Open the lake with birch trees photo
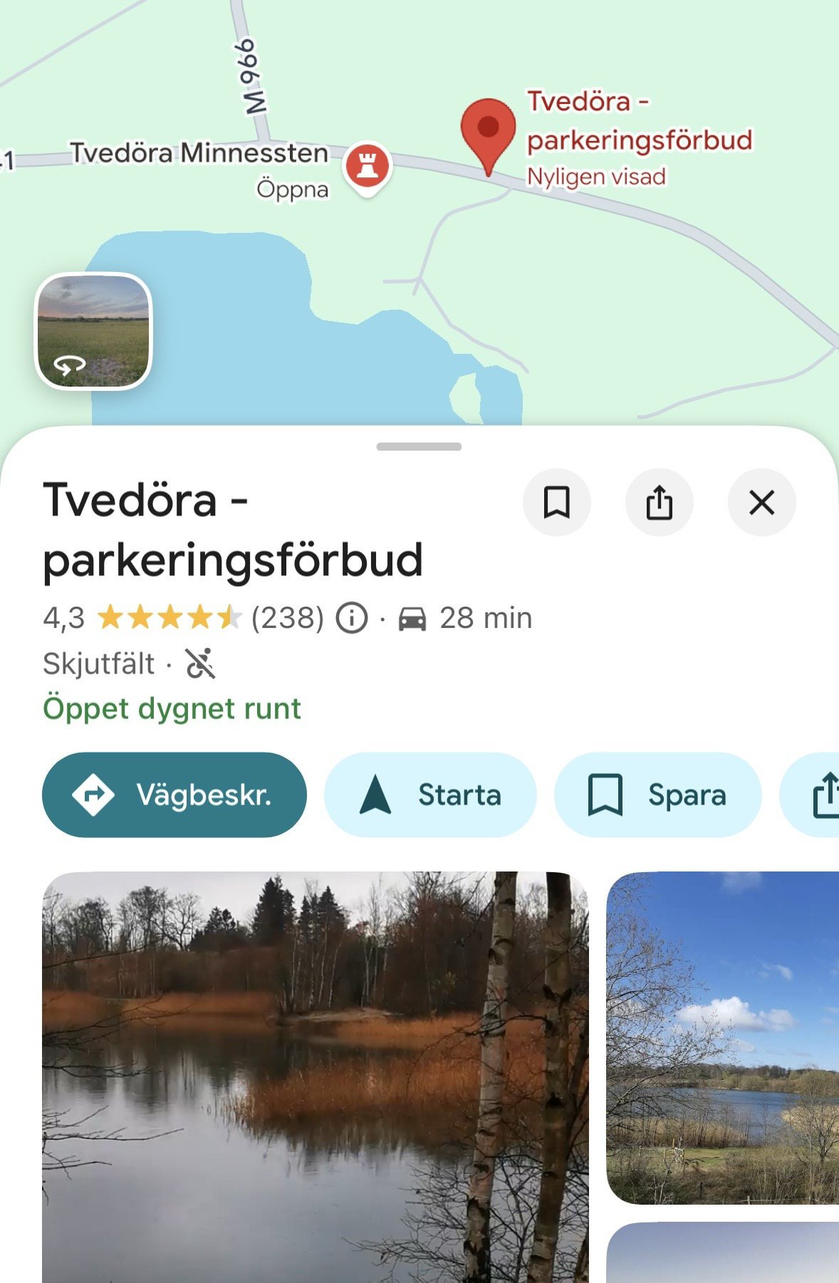Screen dimensions: 839x1283 316,1077
